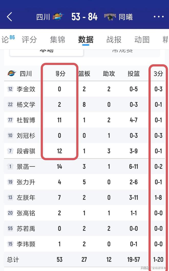Open the three-dot more options menu
The height and width of the screenshot is (271, 169).
159,17
